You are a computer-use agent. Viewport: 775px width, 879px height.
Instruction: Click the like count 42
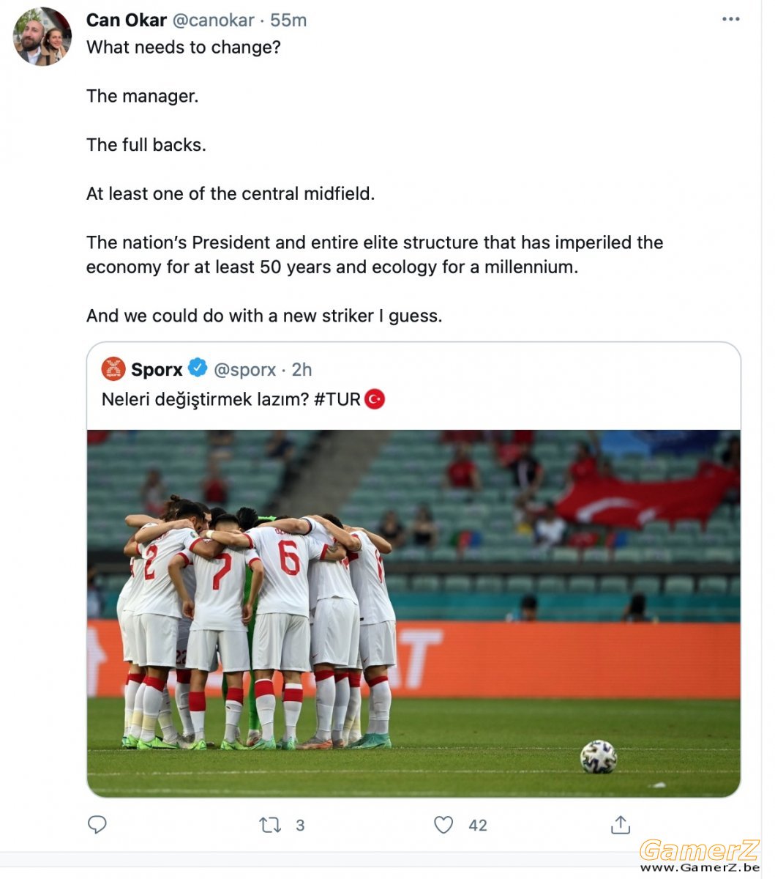coord(478,826)
